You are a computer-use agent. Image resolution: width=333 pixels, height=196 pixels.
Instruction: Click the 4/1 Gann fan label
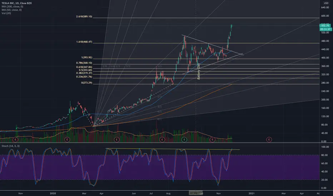[159, 112]
